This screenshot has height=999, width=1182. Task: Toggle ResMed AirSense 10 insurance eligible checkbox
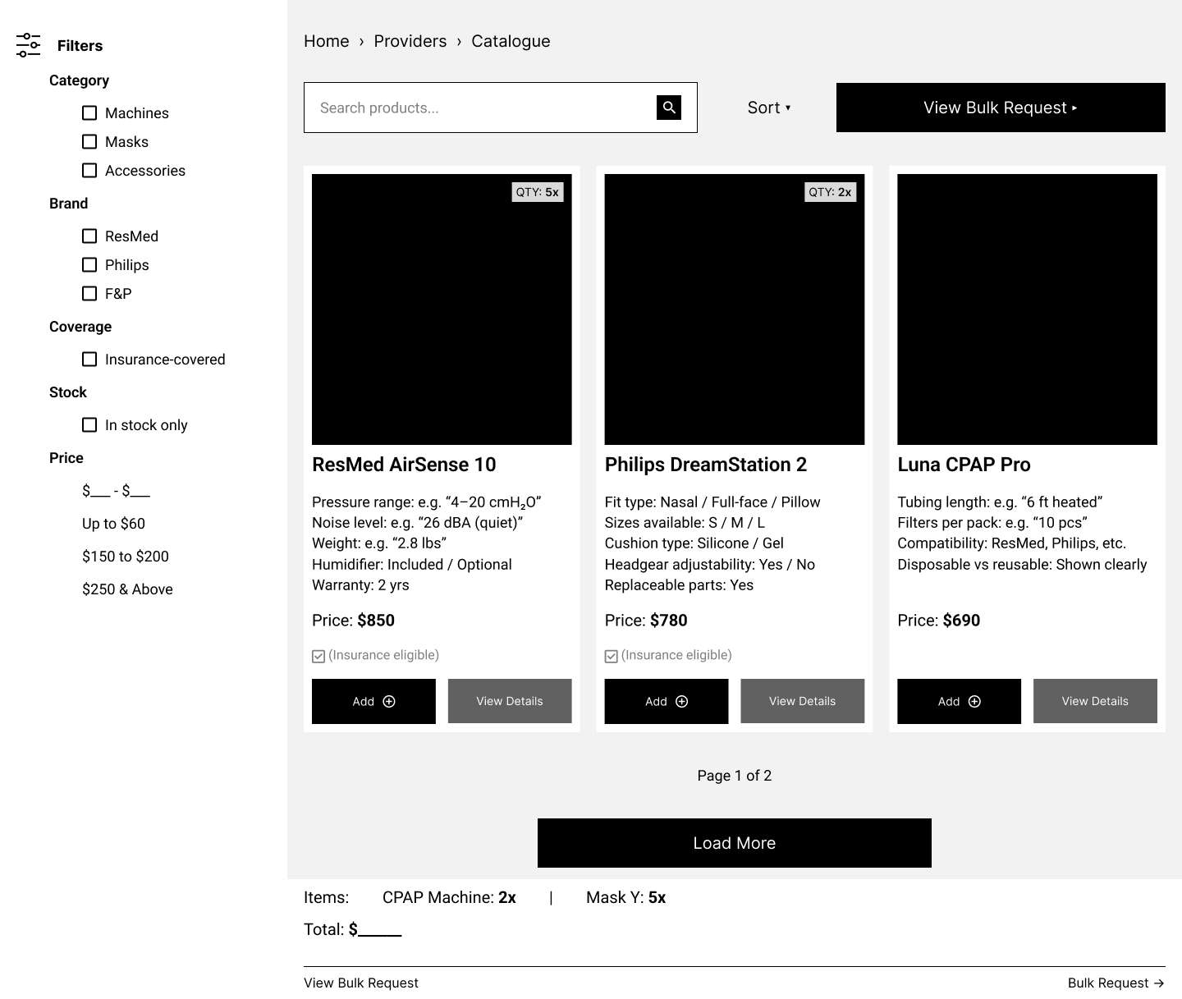pos(318,656)
